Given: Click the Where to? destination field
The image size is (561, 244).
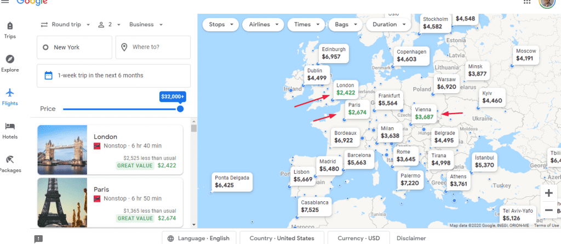Looking at the screenshot, I should pyautogui.click(x=153, y=47).
